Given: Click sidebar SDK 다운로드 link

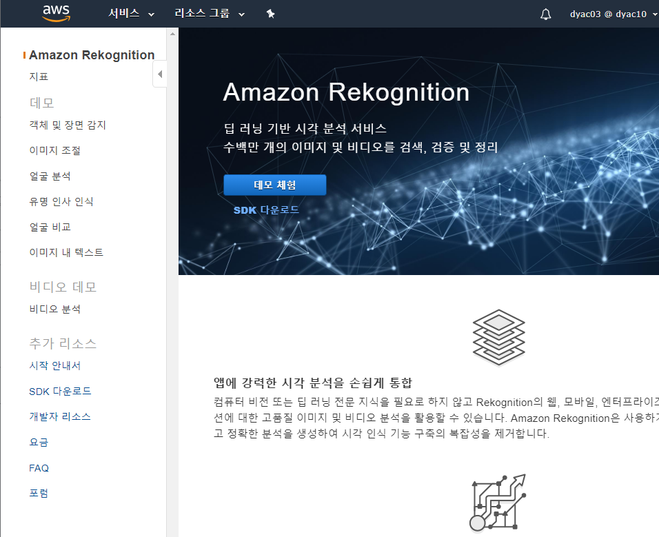Looking at the screenshot, I should [60, 391].
